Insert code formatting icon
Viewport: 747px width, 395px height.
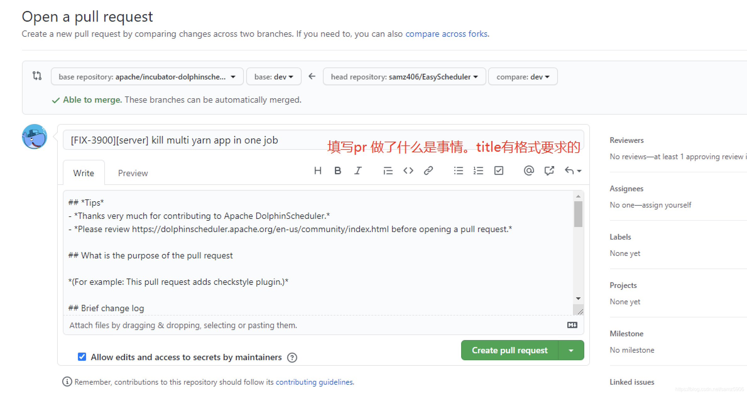pos(408,171)
